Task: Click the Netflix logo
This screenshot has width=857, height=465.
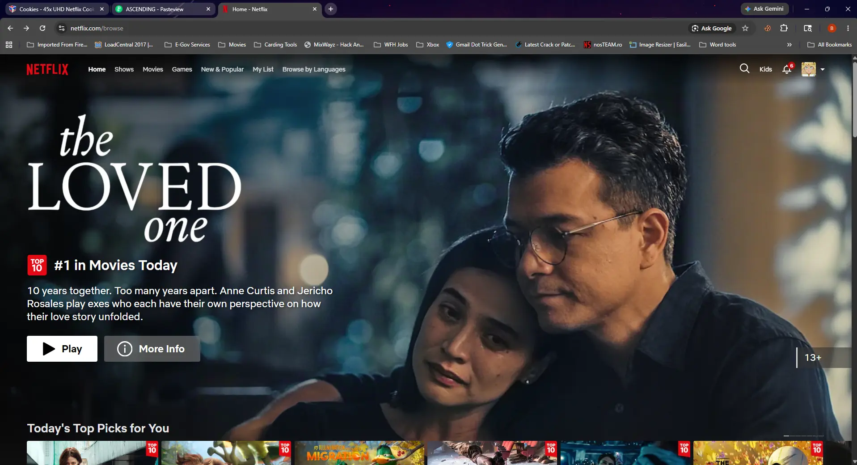Action: [x=47, y=69]
